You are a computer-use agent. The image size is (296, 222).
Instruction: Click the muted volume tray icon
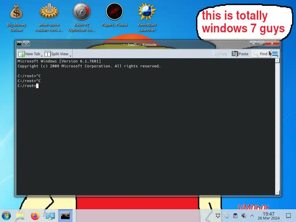pyautogui.click(x=244, y=216)
